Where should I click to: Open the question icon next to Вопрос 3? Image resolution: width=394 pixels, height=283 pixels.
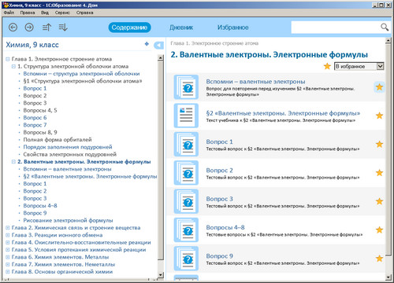186,201
